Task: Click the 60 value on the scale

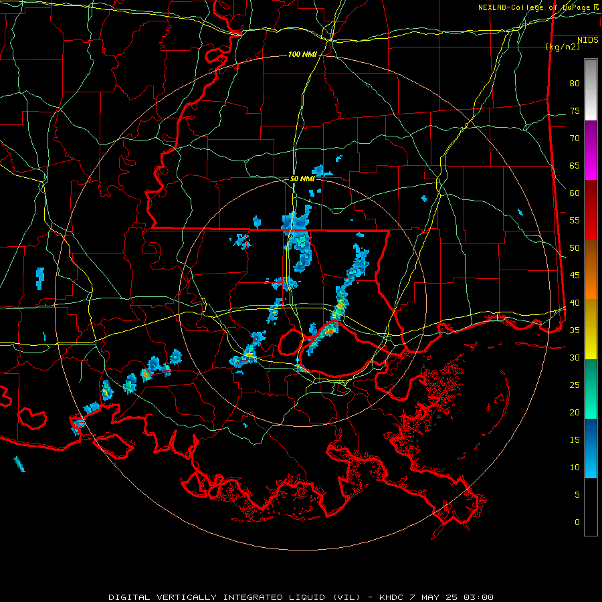Action: [x=575, y=193]
